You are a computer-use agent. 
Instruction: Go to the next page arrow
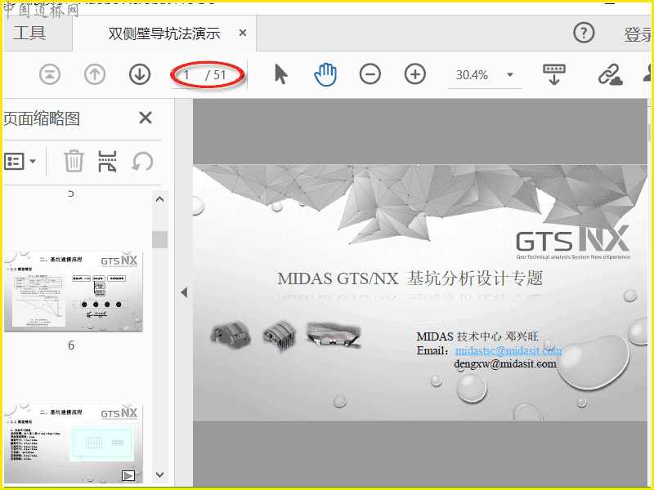click(140, 75)
